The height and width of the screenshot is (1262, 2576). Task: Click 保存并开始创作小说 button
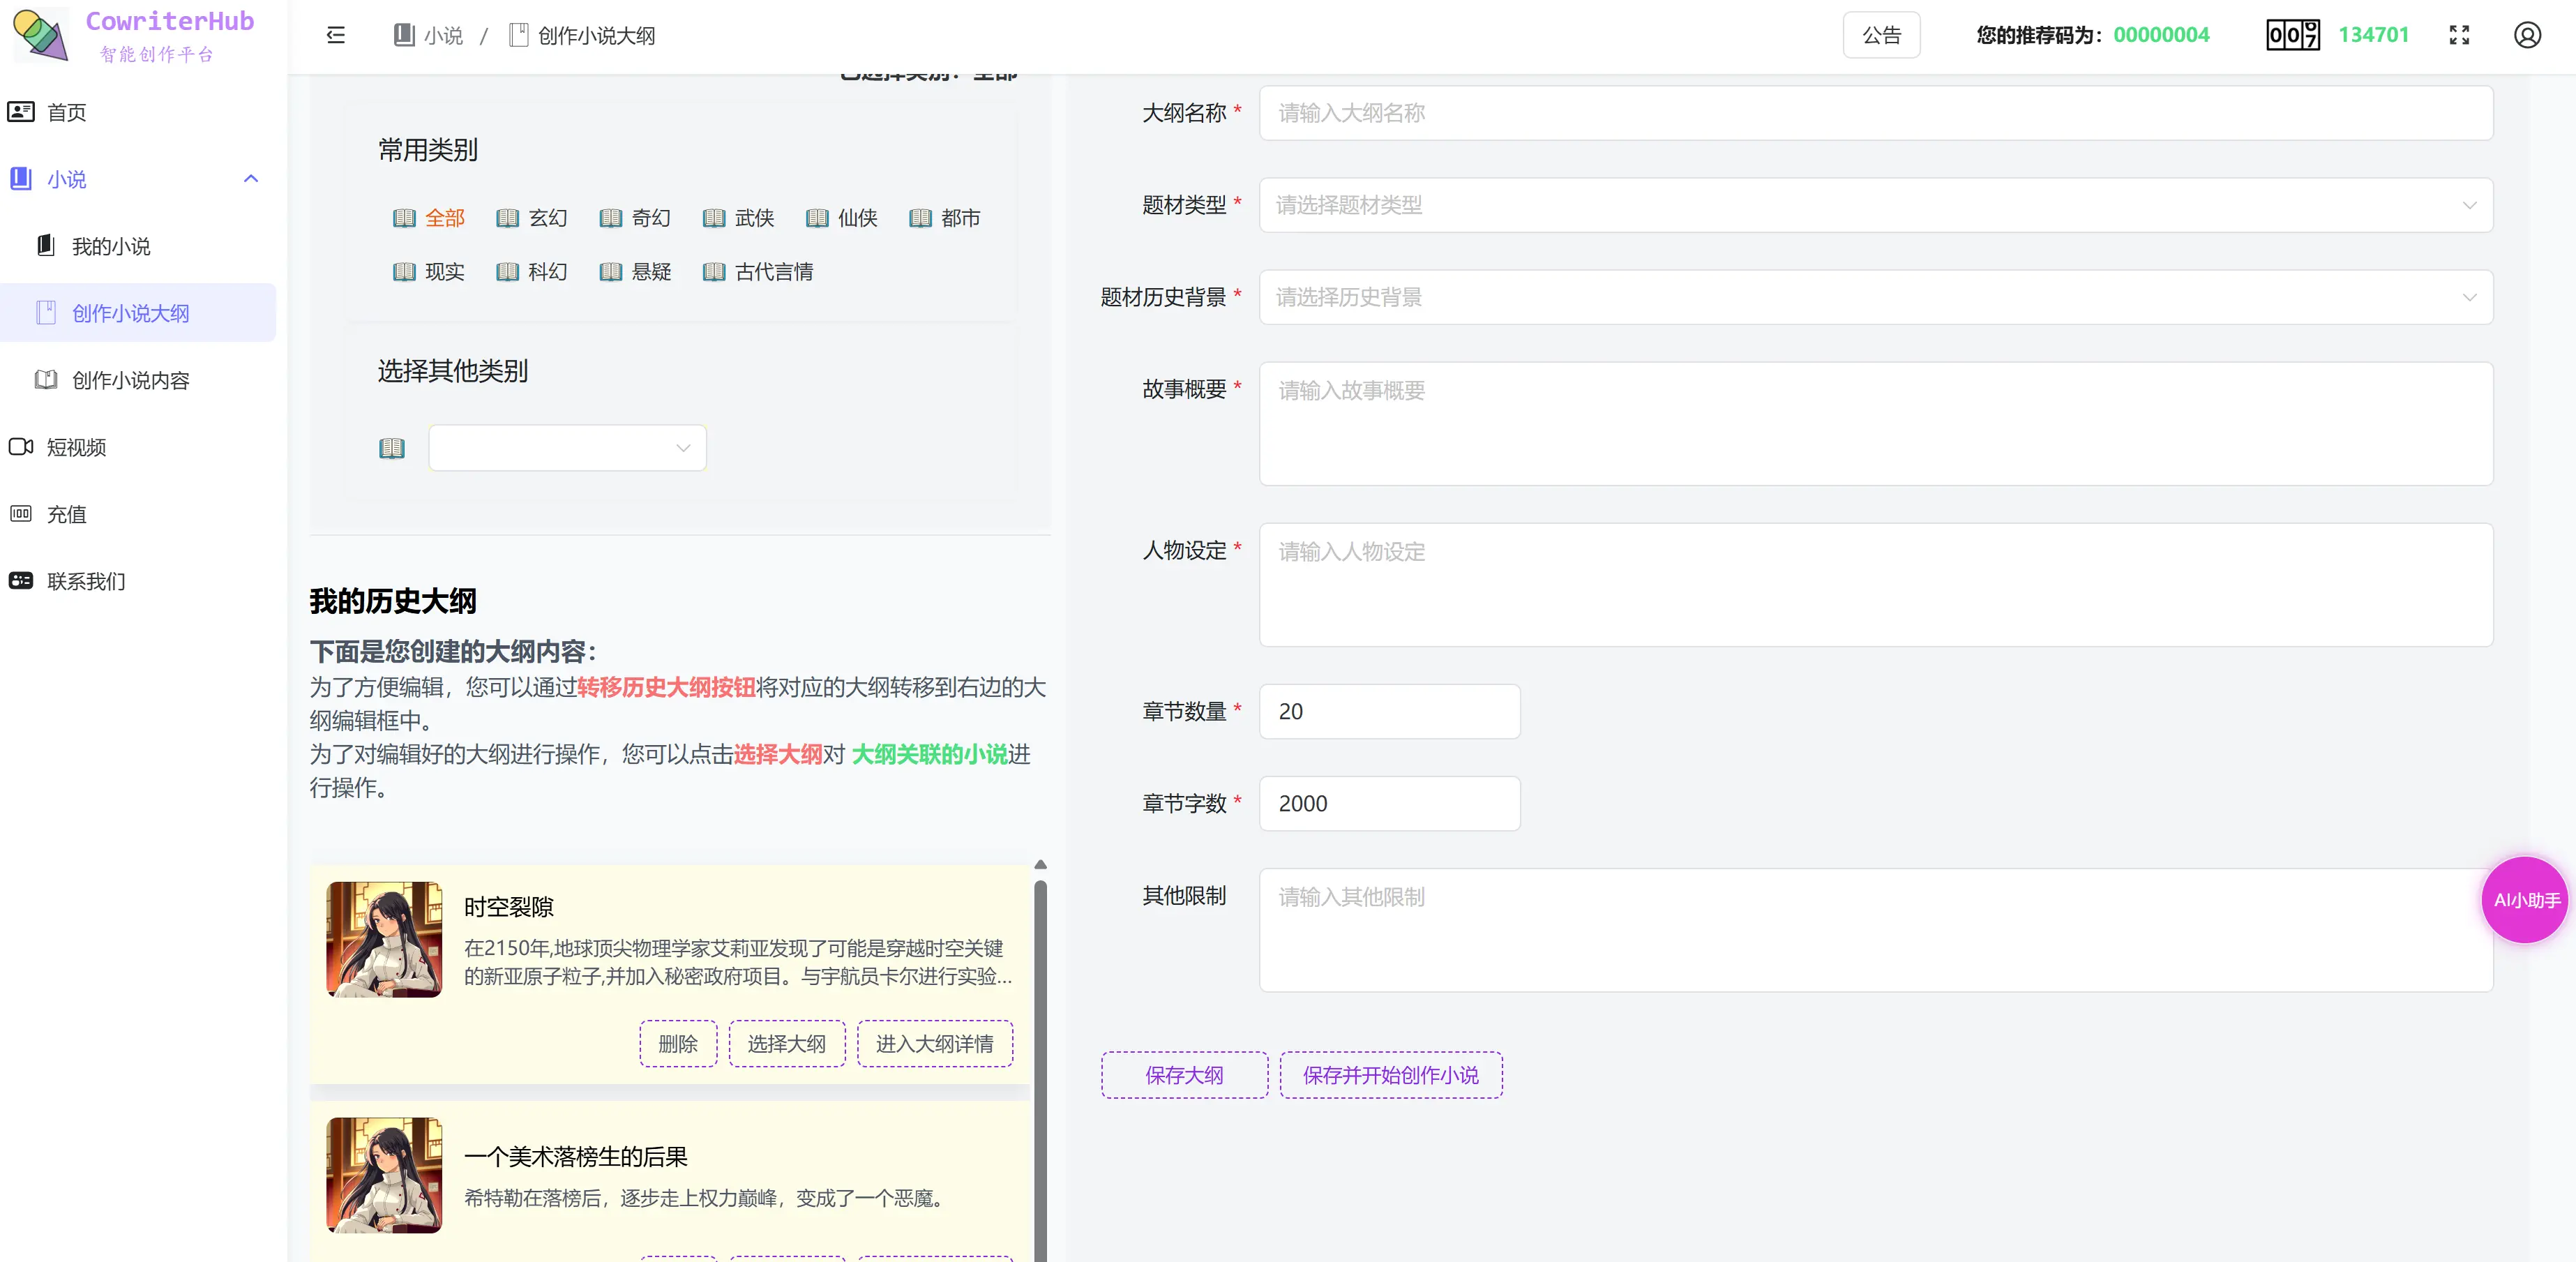pyautogui.click(x=1390, y=1075)
